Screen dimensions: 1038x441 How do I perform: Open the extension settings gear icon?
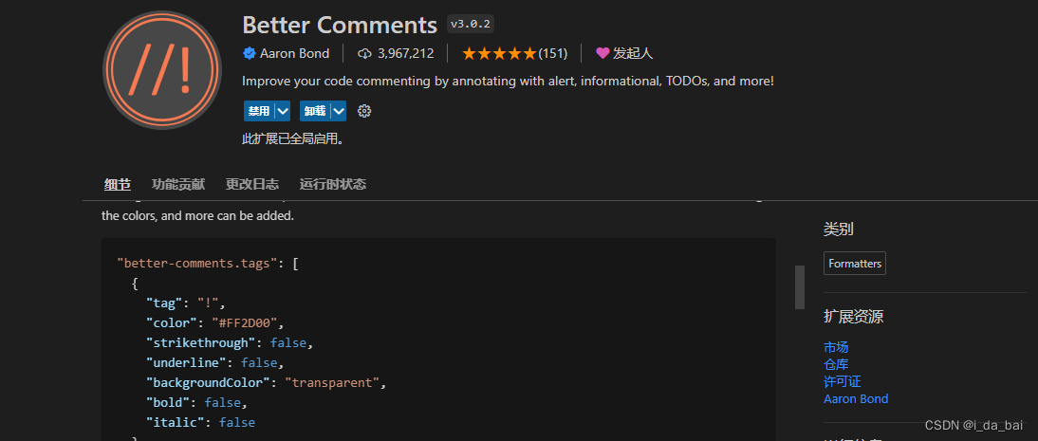(x=364, y=111)
